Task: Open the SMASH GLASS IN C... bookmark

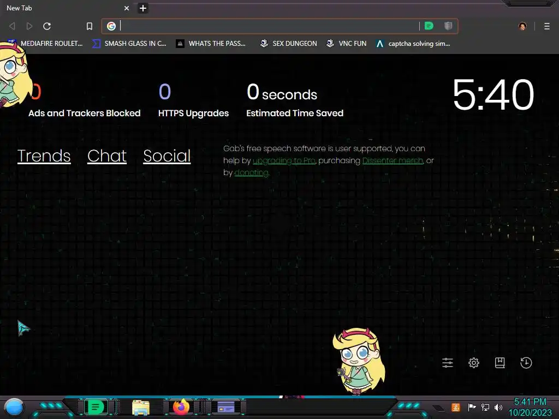Action: point(129,44)
